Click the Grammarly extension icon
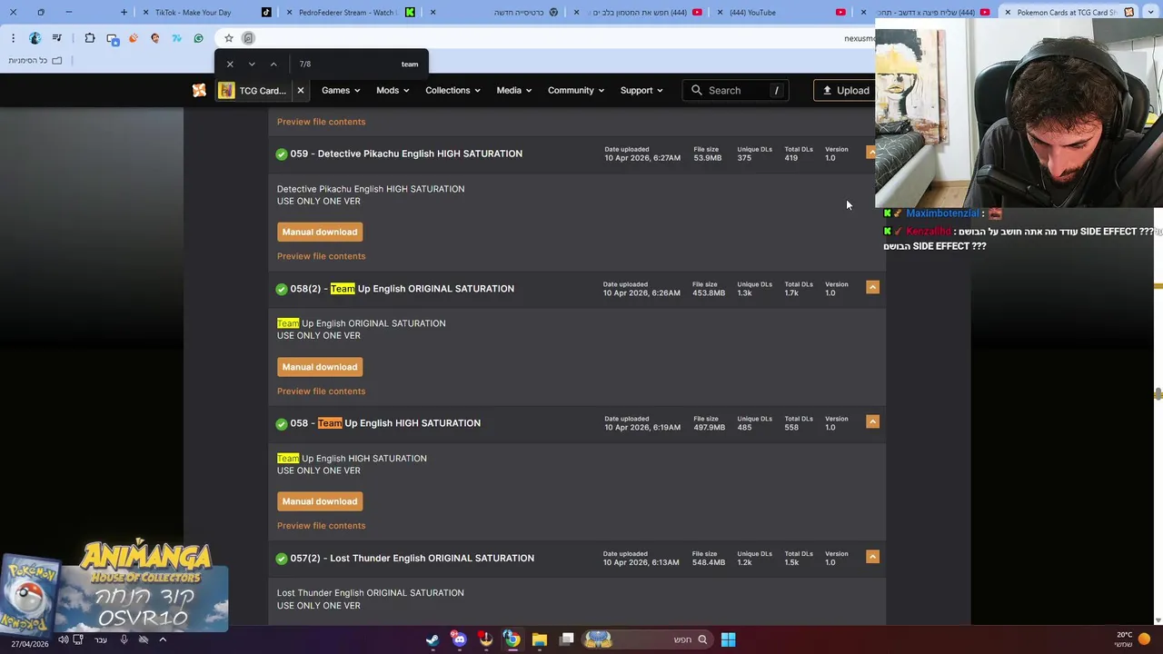The width and height of the screenshot is (1163, 654). click(198, 38)
